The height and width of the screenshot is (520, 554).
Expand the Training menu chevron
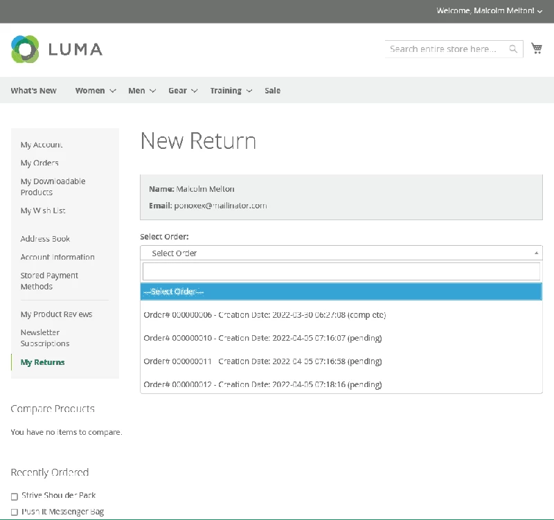(x=249, y=91)
